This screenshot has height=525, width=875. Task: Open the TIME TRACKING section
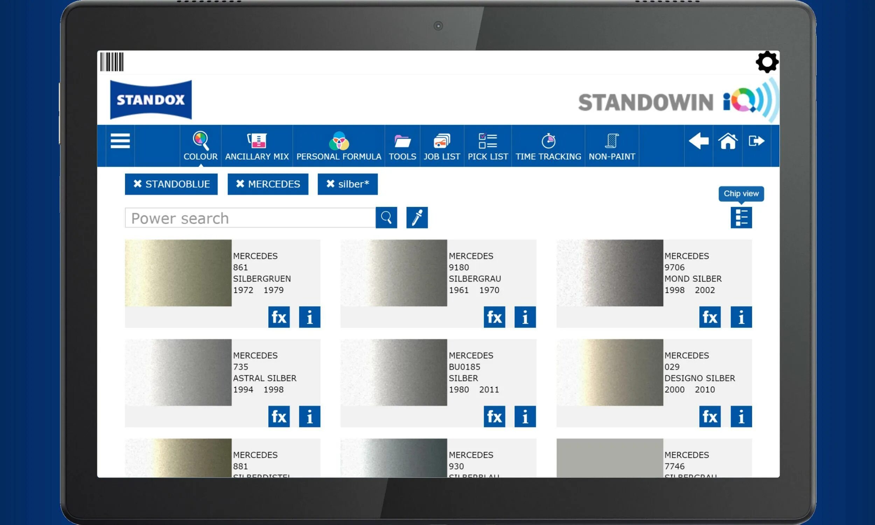click(548, 146)
